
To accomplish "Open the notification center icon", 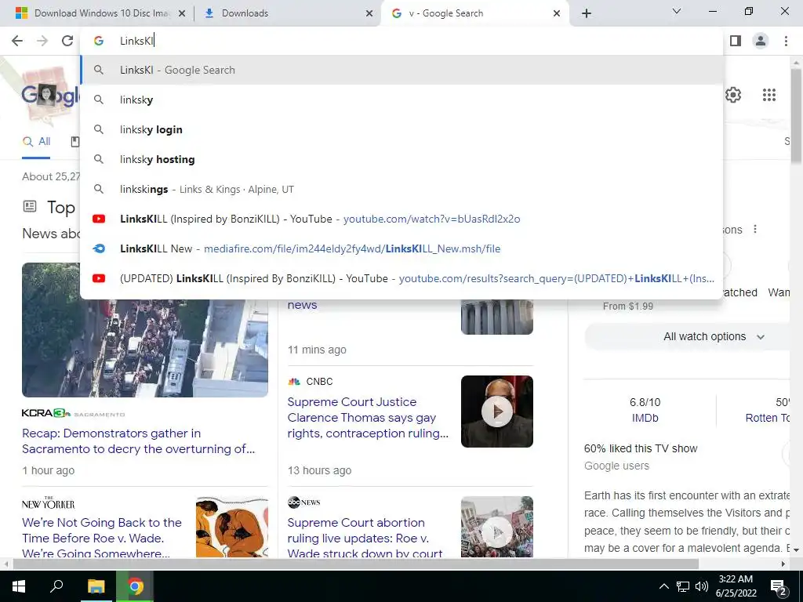I will [779, 587].
